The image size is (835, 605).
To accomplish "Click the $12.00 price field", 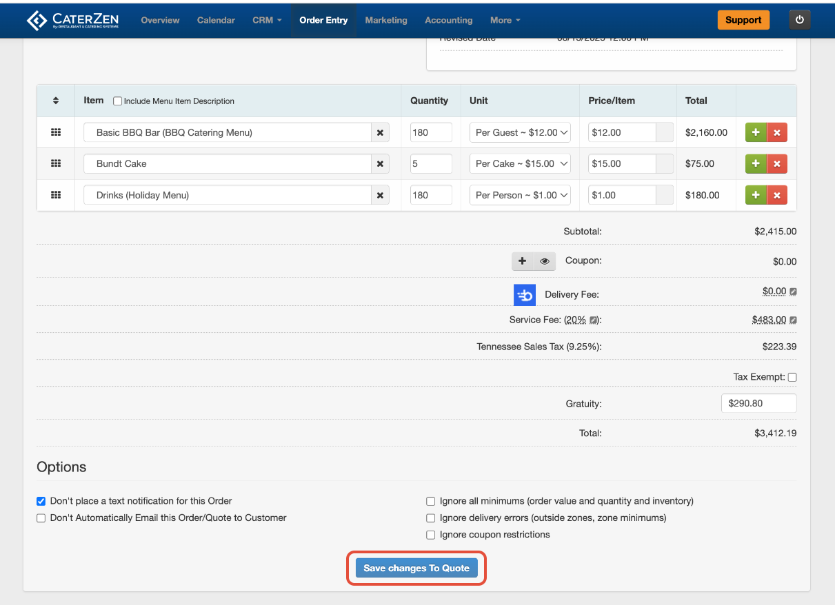I will click(622, 132).
